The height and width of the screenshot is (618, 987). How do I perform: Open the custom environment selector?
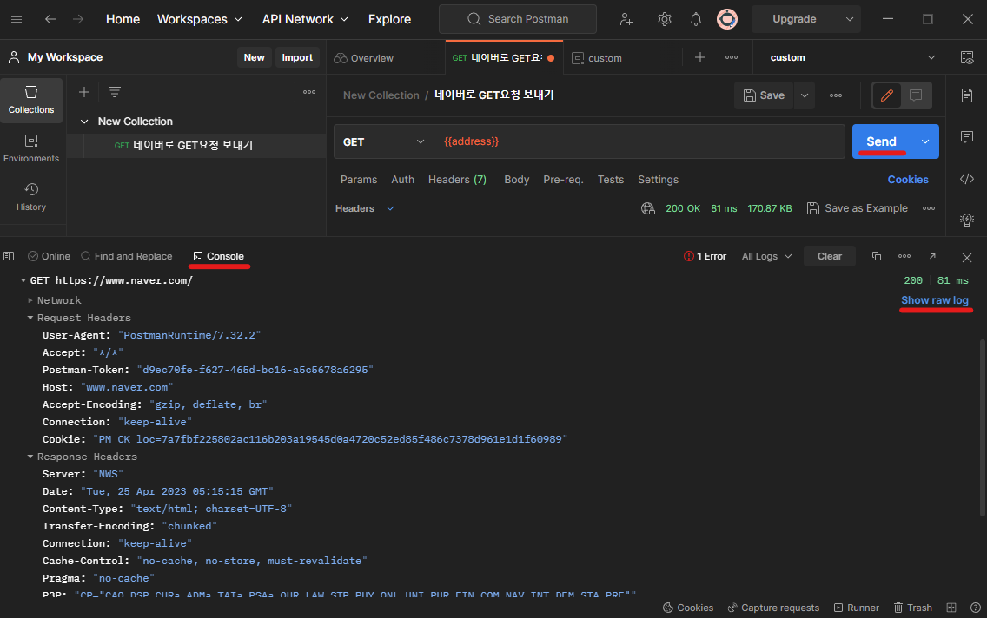tap(853, 57)
